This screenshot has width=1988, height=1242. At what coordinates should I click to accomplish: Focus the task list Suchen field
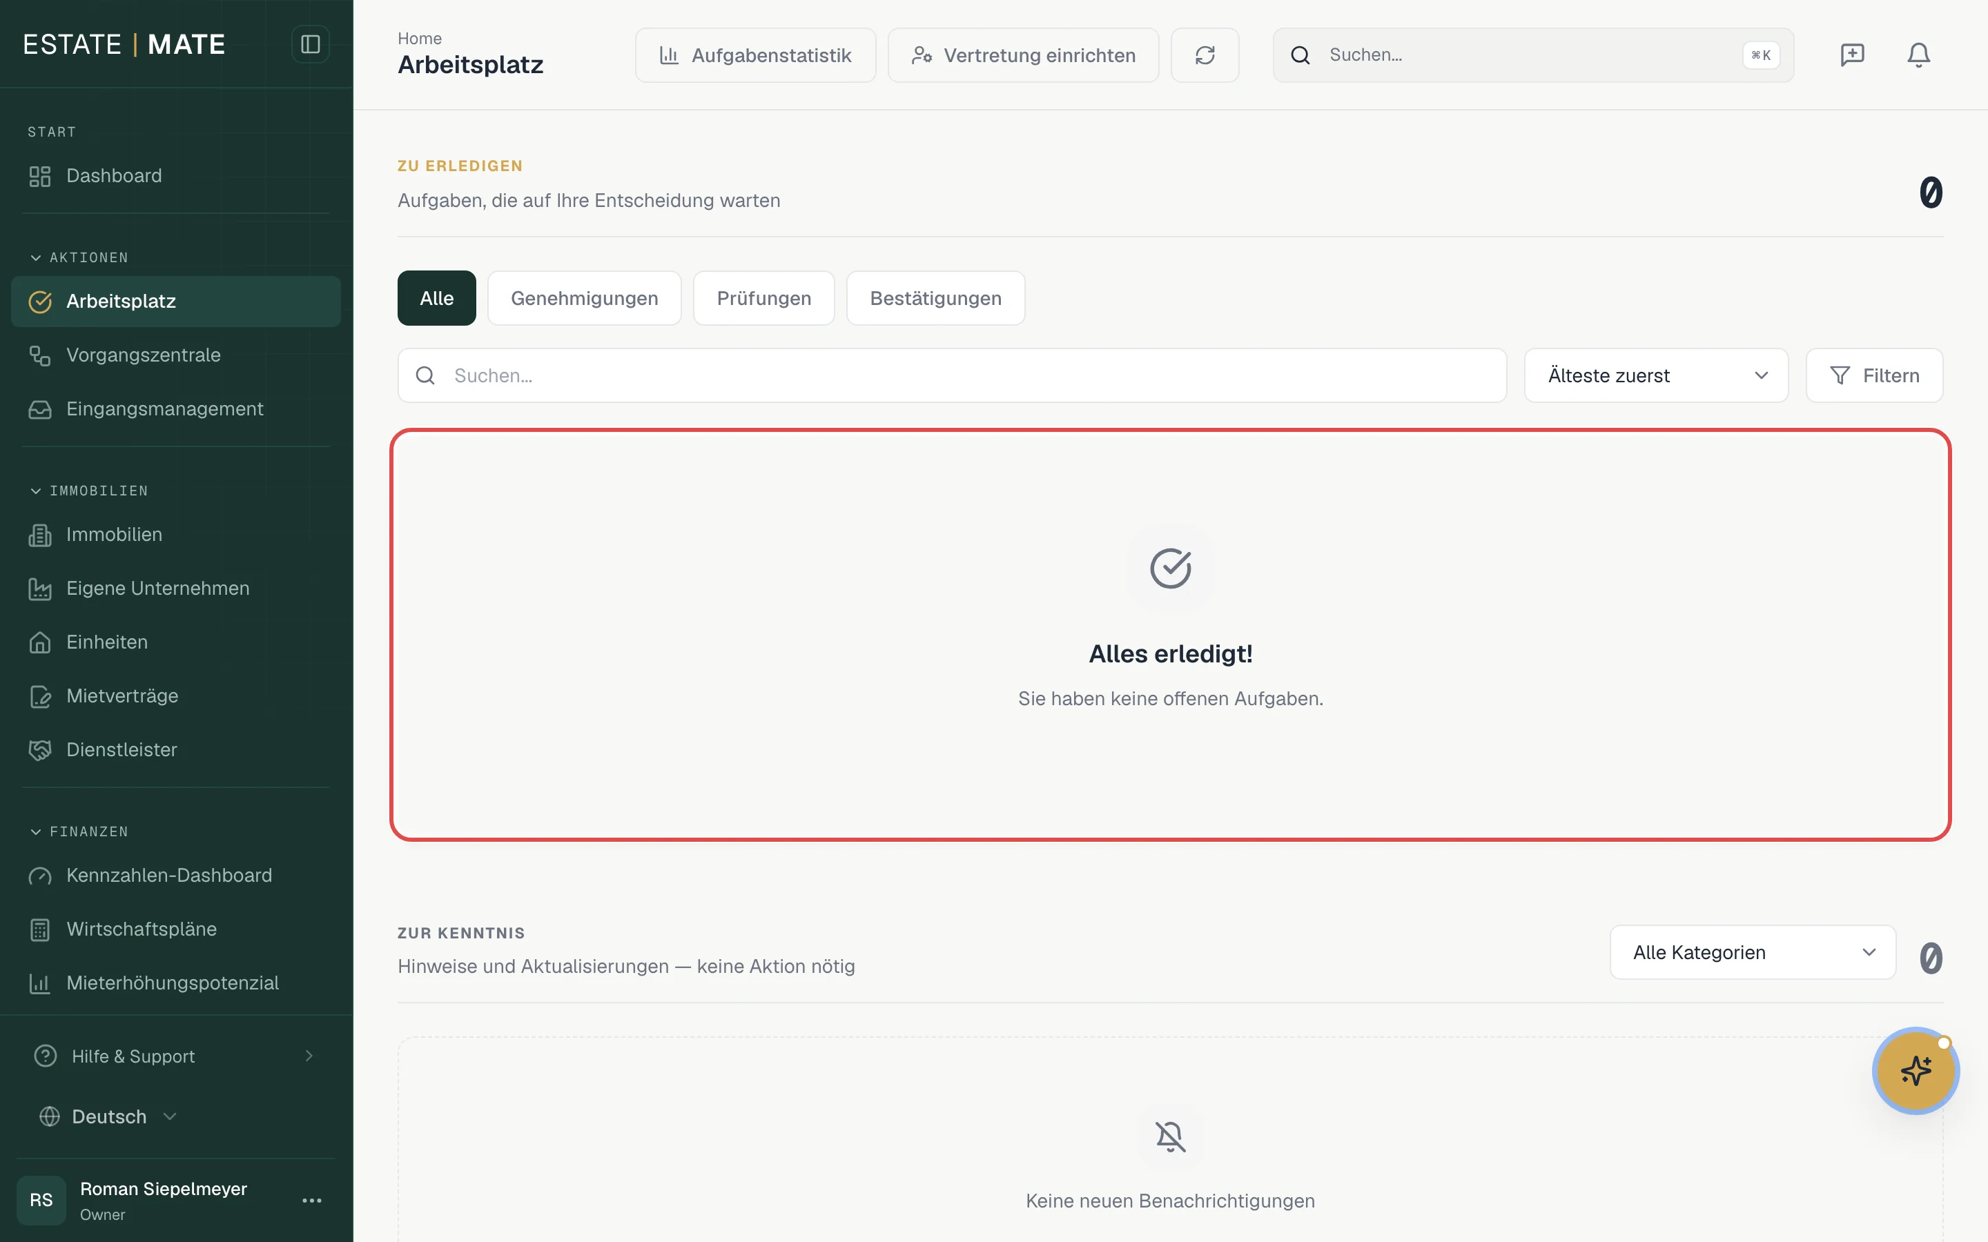[952, 375]
